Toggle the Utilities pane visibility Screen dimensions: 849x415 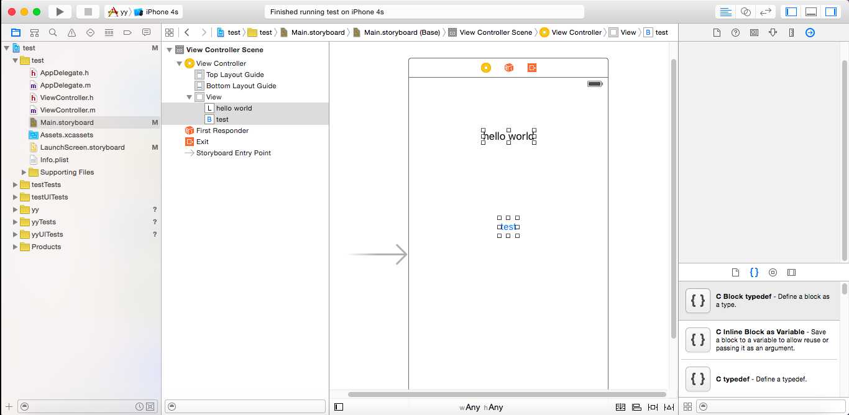(831, 12)
